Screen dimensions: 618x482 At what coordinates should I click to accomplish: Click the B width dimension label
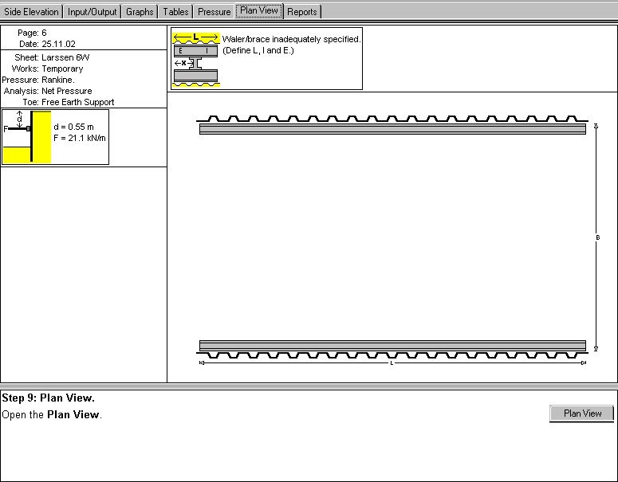(x=597, y=237)
